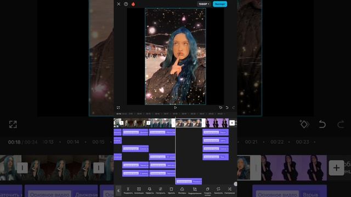Open the Crop tool
The image size is (351, 197).
point(195,190)
